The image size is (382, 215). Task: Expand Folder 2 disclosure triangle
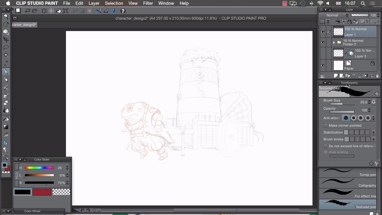334,42
